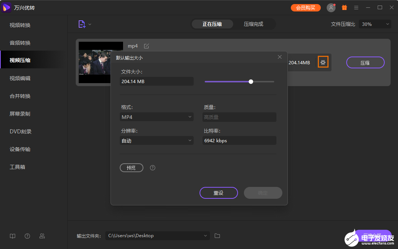
Task: Click the 预览 button
Action: 132,168
